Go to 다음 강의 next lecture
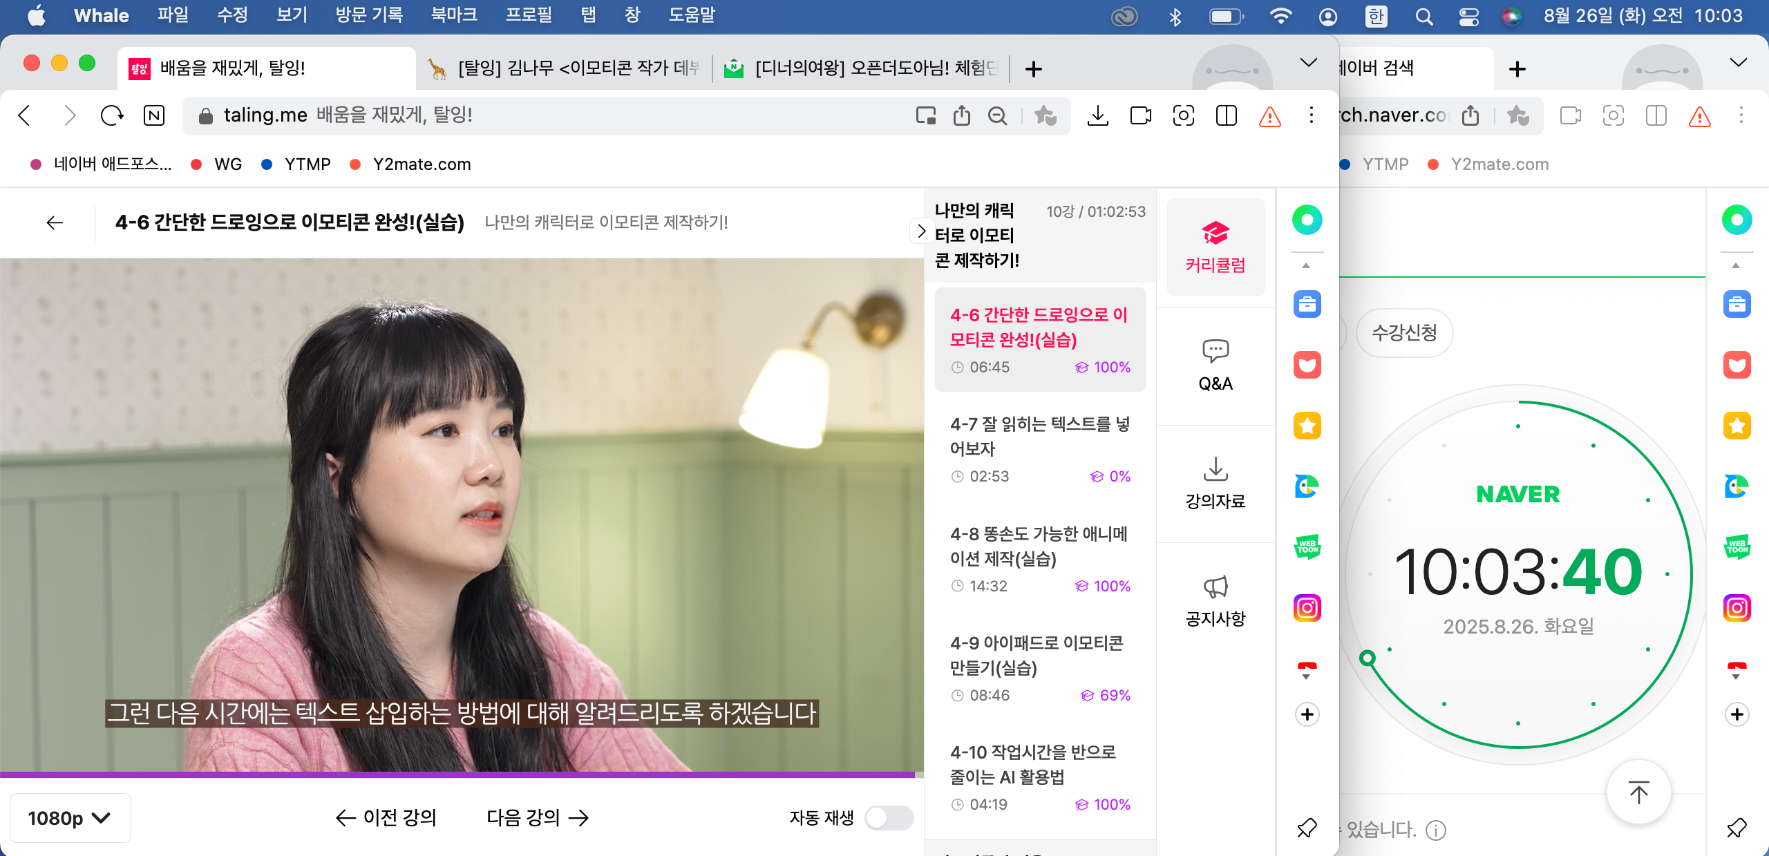 pos(537,818)
